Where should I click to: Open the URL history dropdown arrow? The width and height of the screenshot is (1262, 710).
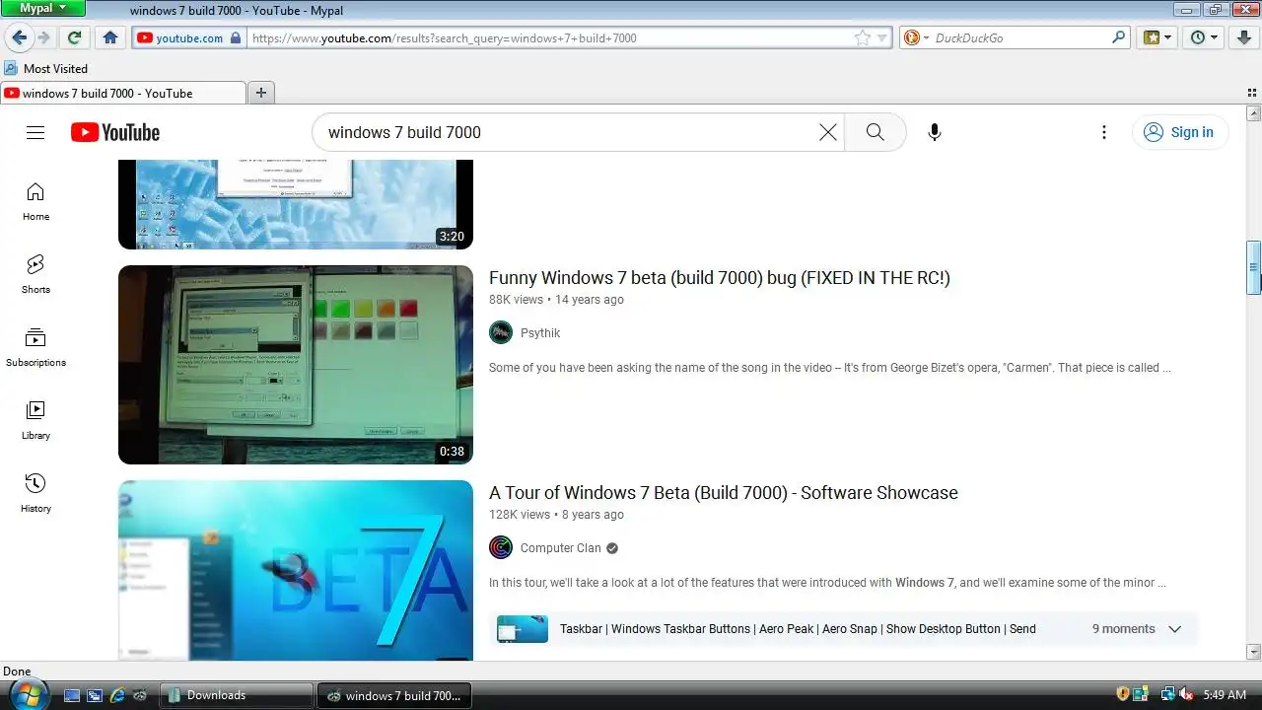[881, 37]
